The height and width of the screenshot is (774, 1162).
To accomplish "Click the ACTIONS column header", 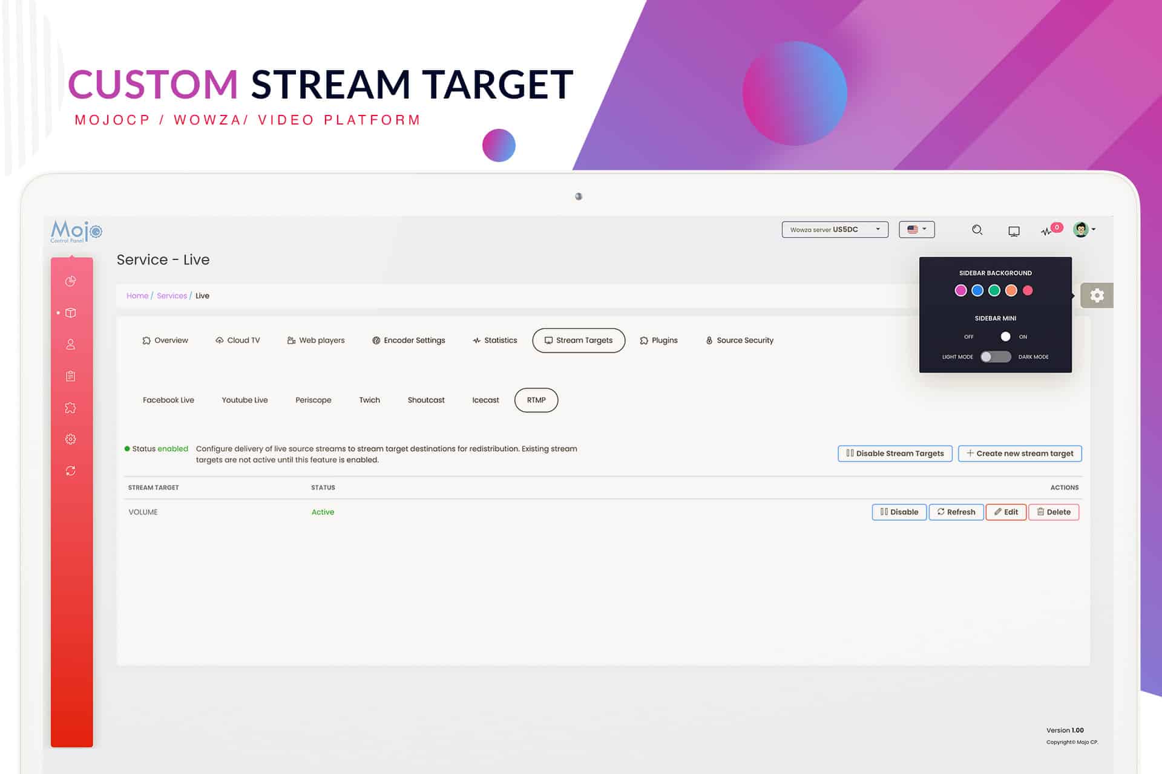I will (x=1065, y=487).
